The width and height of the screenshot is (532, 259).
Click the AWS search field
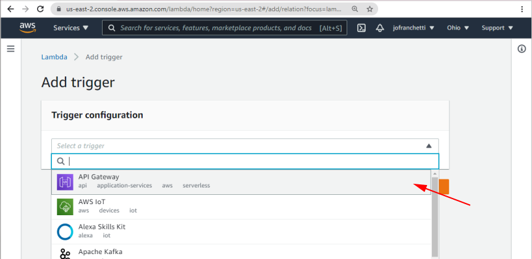pos(224,28)
